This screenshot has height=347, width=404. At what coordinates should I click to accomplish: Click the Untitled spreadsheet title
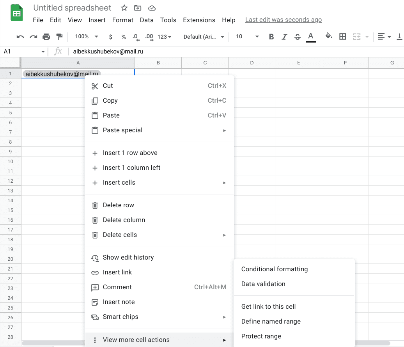click(72, 8)
